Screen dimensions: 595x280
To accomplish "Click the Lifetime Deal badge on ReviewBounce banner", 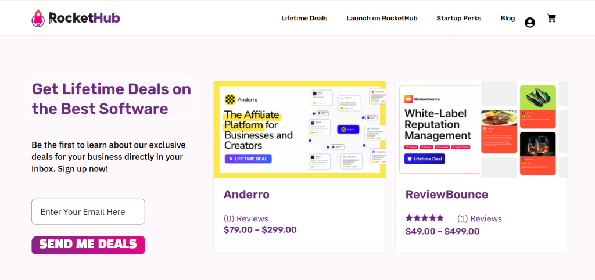I will pos(424,159).
